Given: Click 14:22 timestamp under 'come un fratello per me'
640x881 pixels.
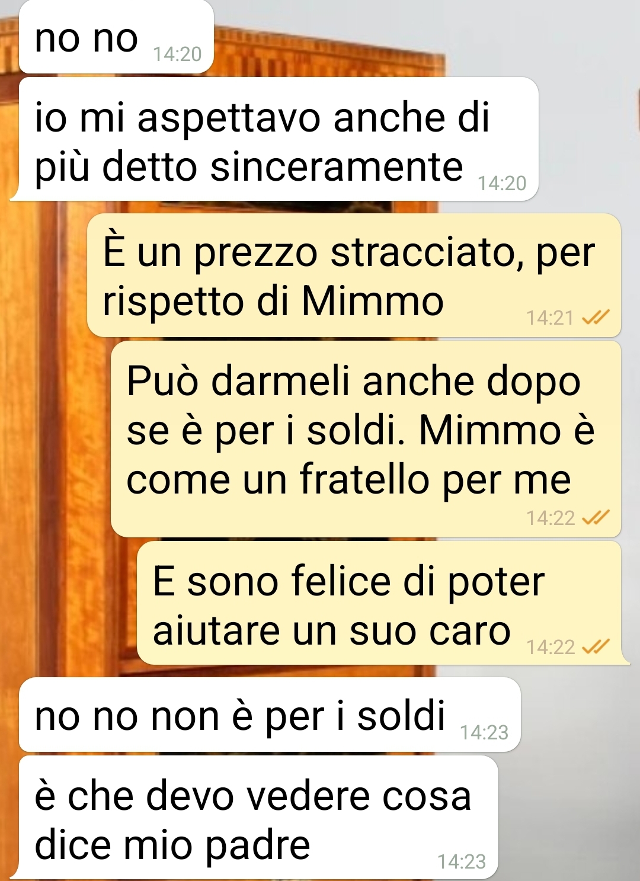Looking at the screenshot, I should (x=551, y=518).
